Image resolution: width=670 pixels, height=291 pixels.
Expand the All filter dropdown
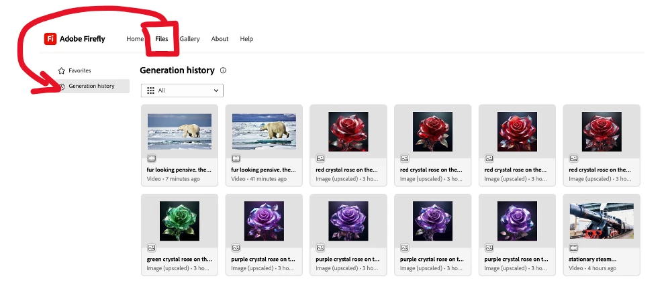click(182, 91)
